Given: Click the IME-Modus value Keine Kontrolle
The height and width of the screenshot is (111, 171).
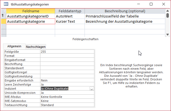Looking at the screenshot, I should click(67, 97).
